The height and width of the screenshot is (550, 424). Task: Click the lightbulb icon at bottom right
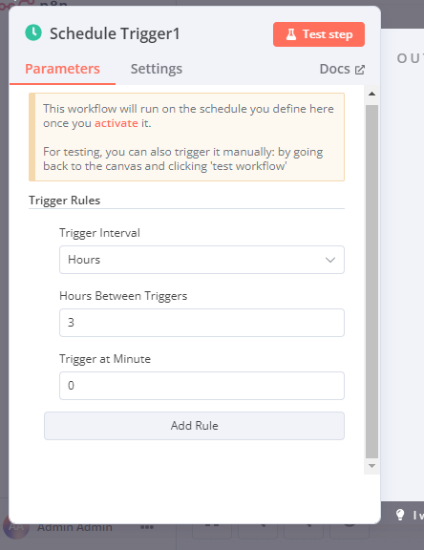click(400, 515)
